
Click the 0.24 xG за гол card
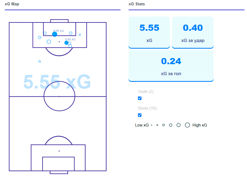(x=171, y=66)
